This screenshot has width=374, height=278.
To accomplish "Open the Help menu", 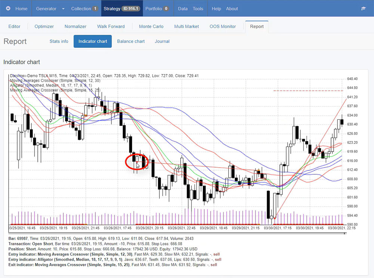I will 216,9.
